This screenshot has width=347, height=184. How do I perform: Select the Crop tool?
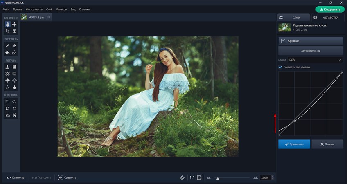tap(7, 31)
